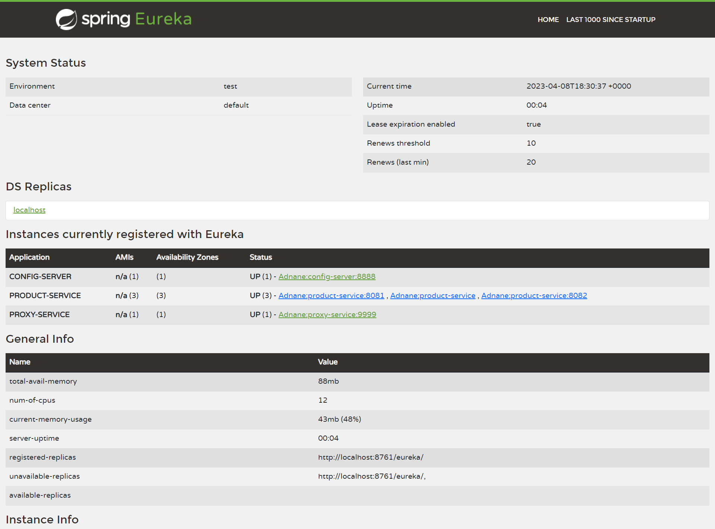Screen dimensions: 715x529
Task: Click the Current time value
Action: click(578, 86)
